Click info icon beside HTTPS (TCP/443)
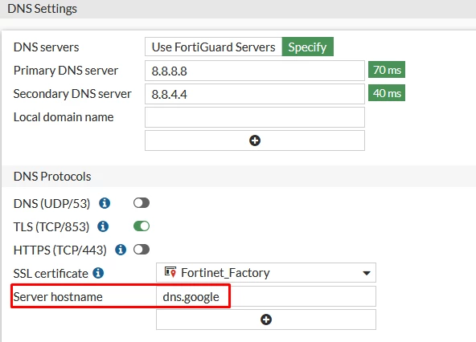476x342 pixels. (121, 250)
